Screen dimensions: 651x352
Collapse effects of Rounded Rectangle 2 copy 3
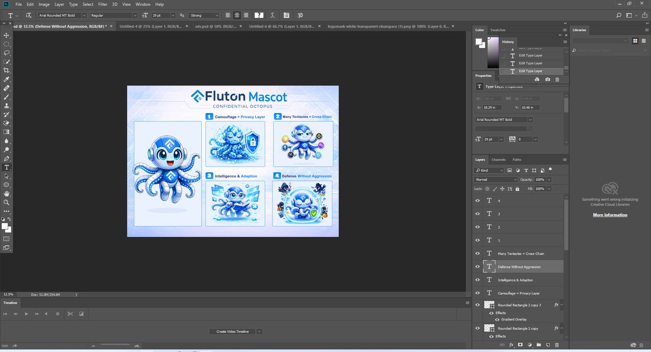[x=561, y=305]
